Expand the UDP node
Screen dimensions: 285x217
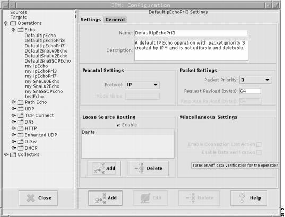pyautogui.click(x=14, y=109)
